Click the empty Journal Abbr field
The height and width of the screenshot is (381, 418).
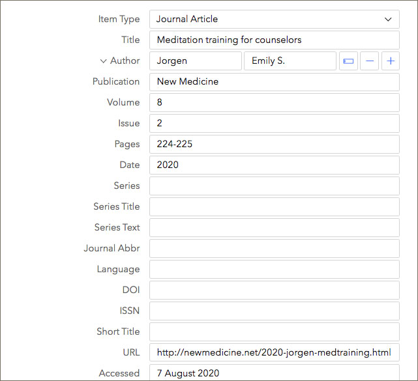(x=274, y=248)
